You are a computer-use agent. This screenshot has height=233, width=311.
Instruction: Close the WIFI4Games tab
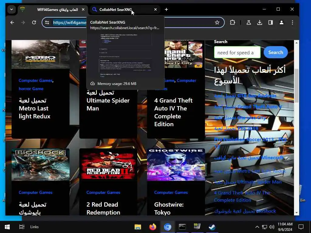(x=83, y=9)
